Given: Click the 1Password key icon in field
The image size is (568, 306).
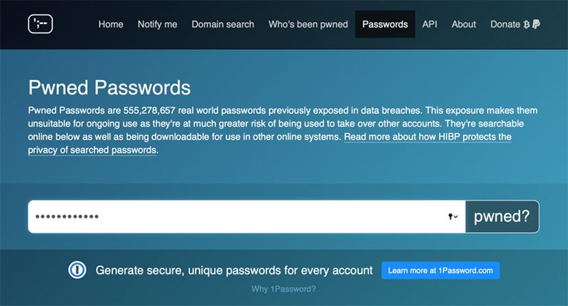Looking at the screenshot, I should [x=450, y=216].
